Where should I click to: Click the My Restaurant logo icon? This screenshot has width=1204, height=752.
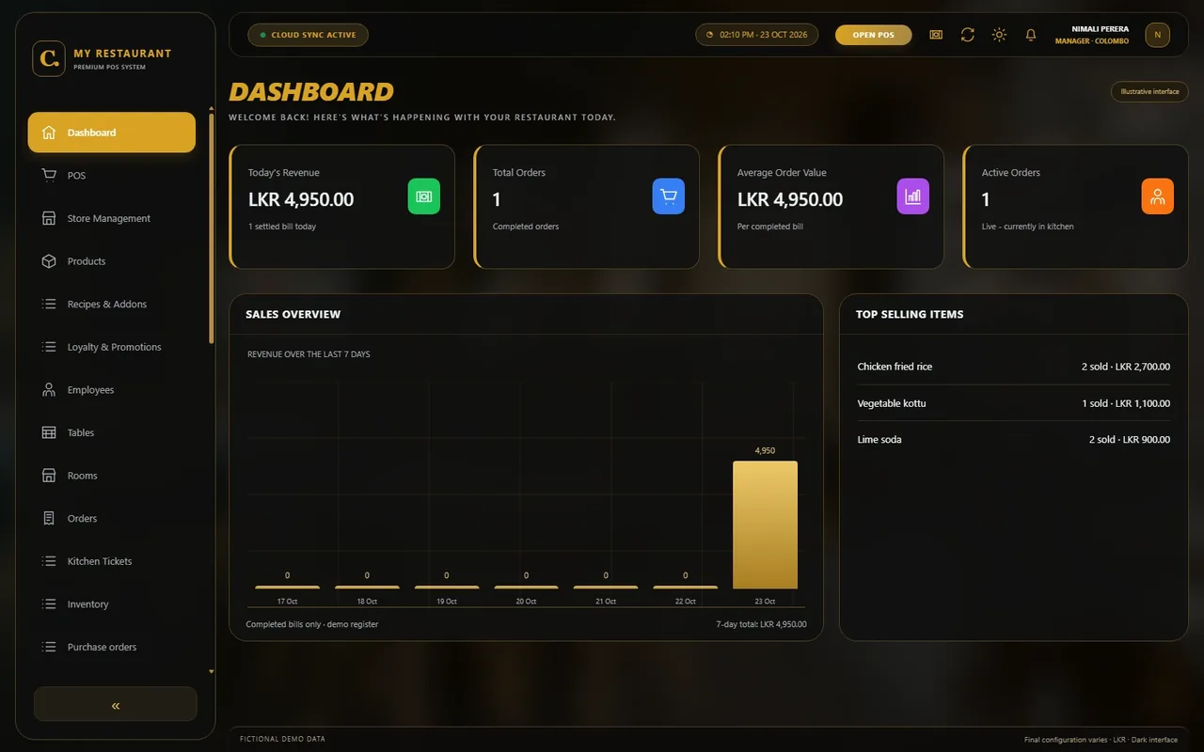coord(49,58)
